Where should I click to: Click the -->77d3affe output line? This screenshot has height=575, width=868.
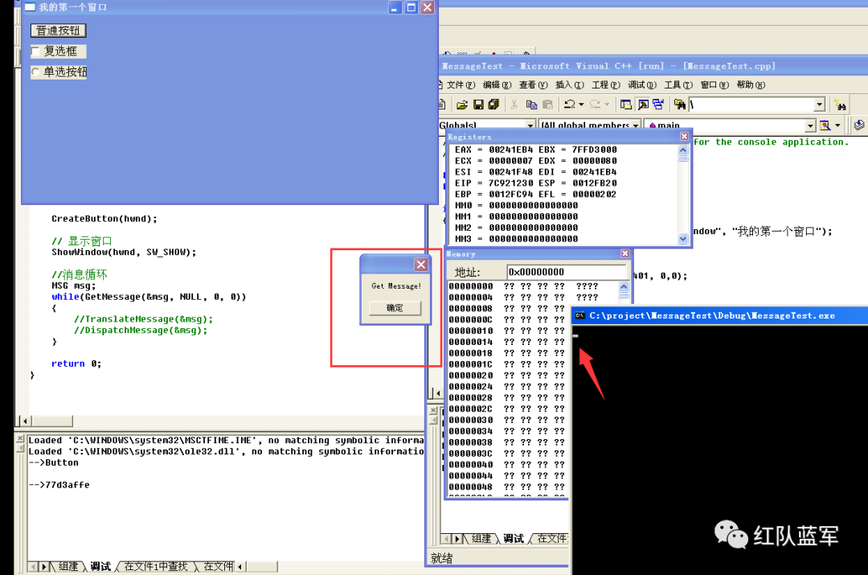pos(59,485)
